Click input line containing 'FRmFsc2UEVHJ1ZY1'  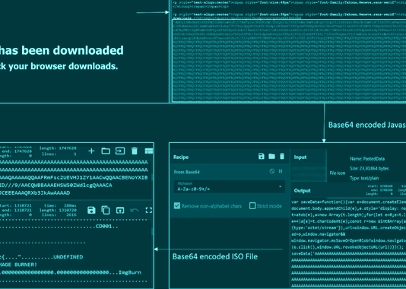point(74,178)
